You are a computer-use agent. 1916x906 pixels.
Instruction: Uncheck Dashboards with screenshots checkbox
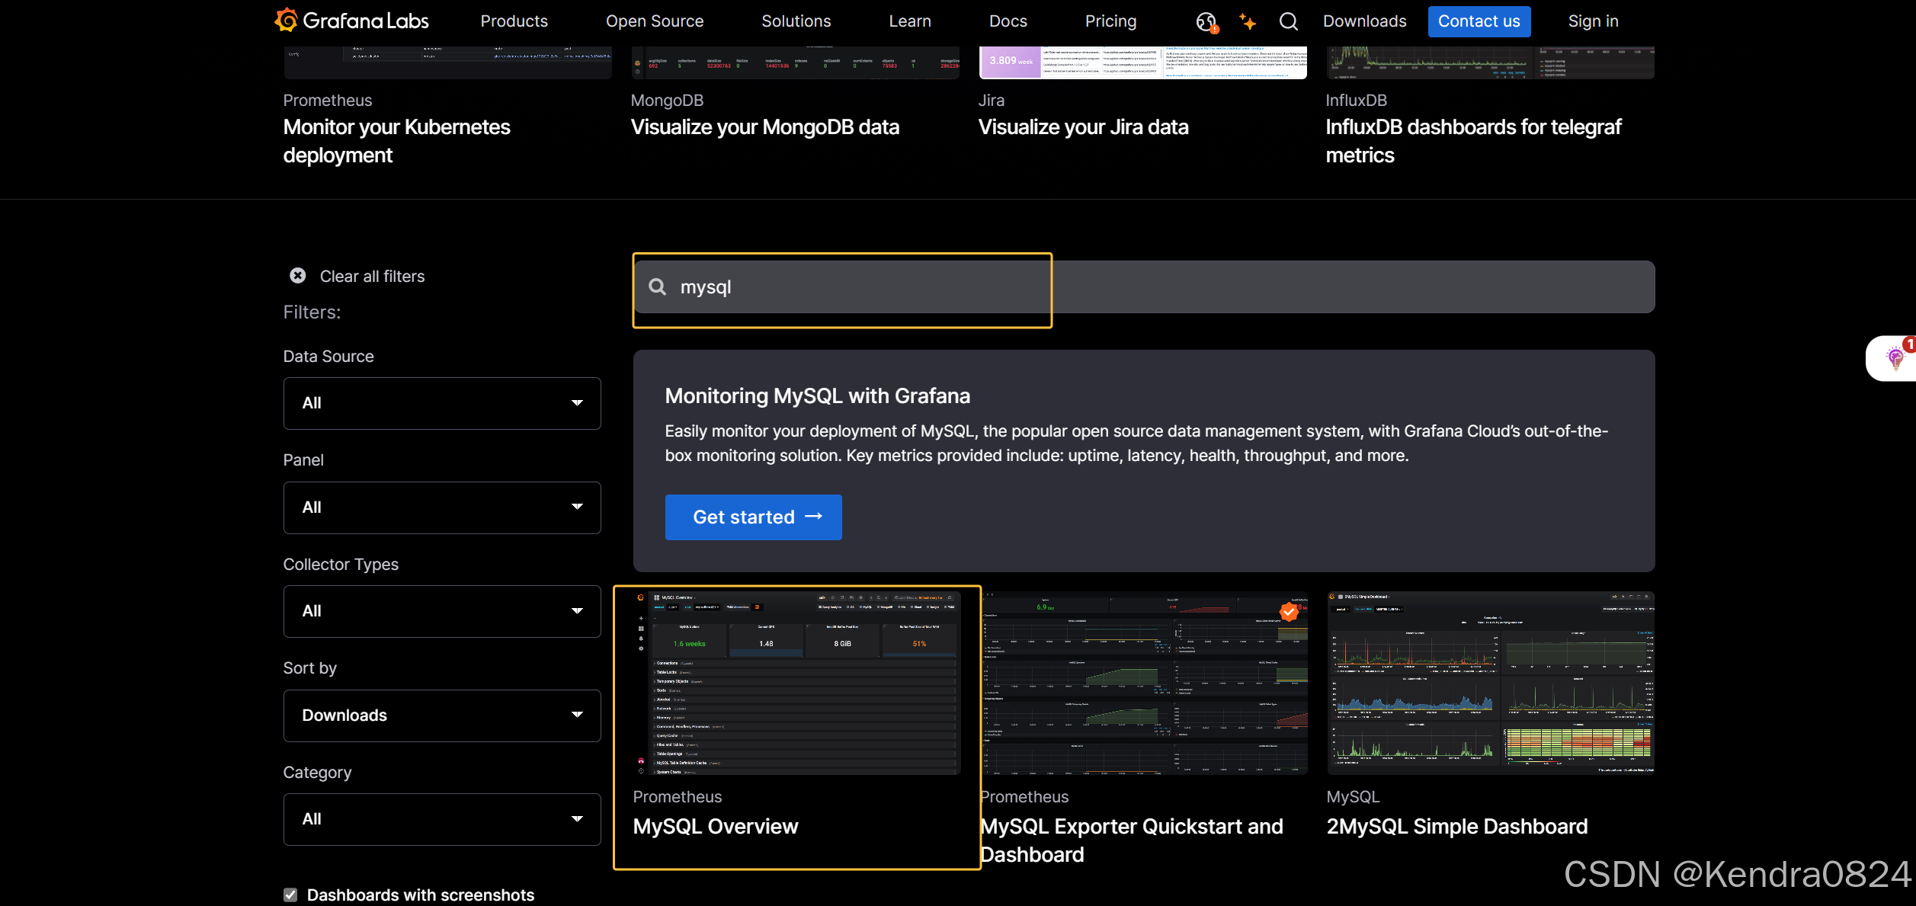(290, 895)
